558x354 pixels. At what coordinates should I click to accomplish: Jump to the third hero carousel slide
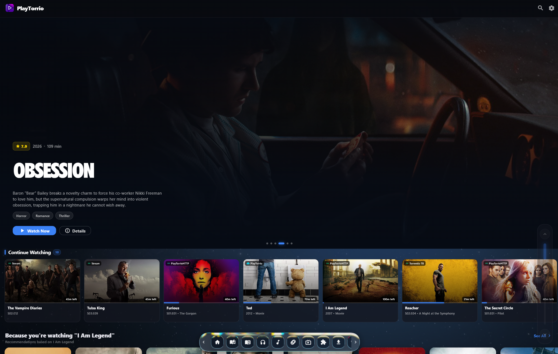pos(275,243)
